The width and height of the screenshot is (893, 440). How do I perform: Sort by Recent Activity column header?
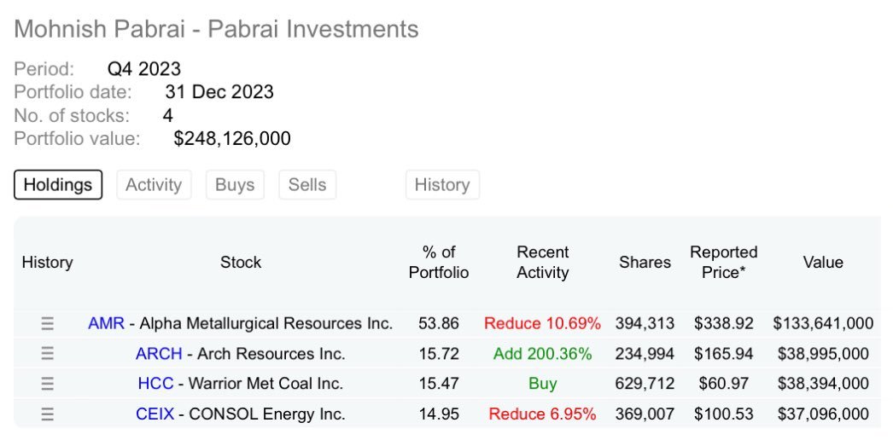coord(543,263)
